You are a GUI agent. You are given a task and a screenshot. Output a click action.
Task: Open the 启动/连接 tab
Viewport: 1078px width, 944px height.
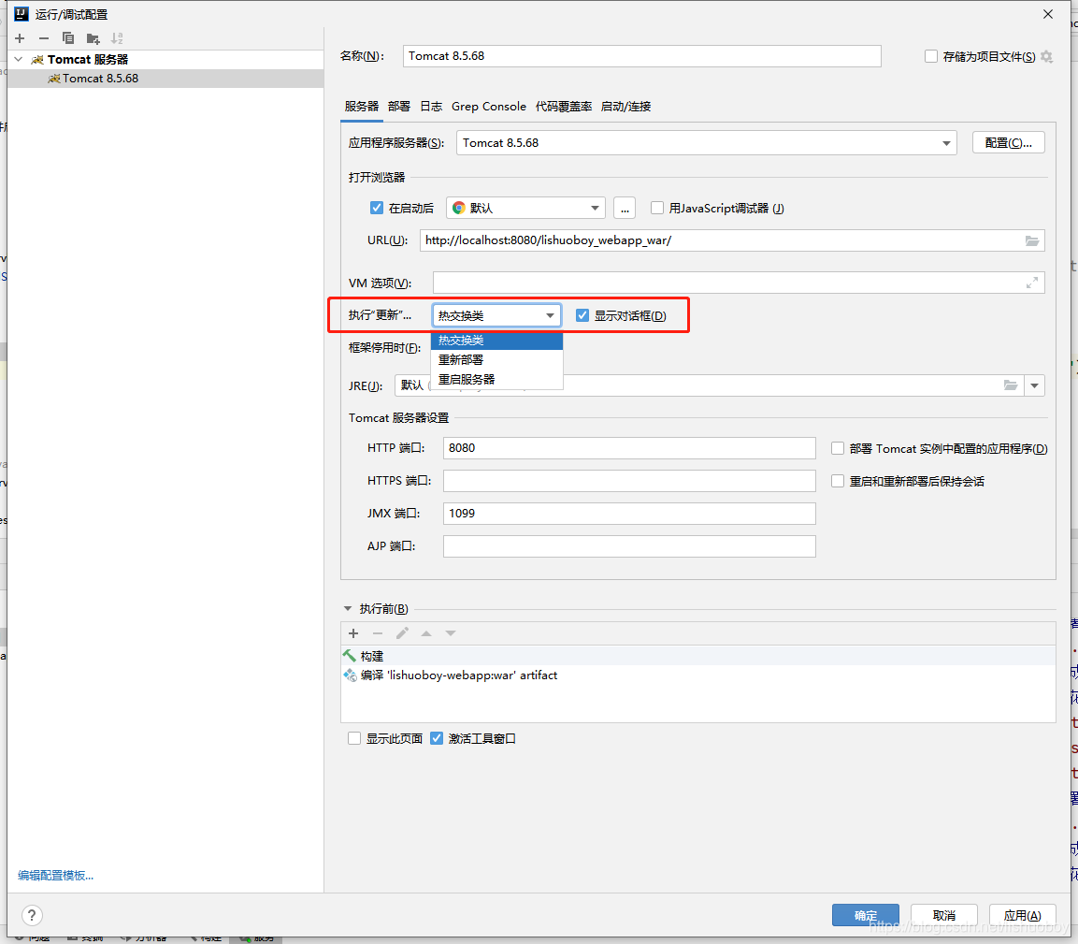tap(625, 107)
